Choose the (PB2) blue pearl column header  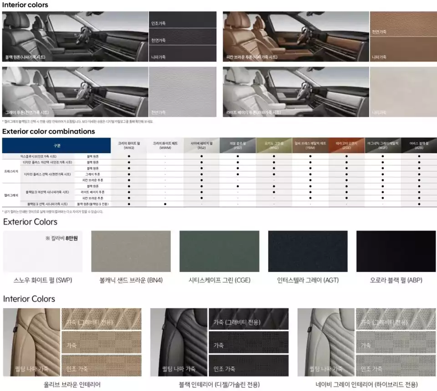point(238,145)
